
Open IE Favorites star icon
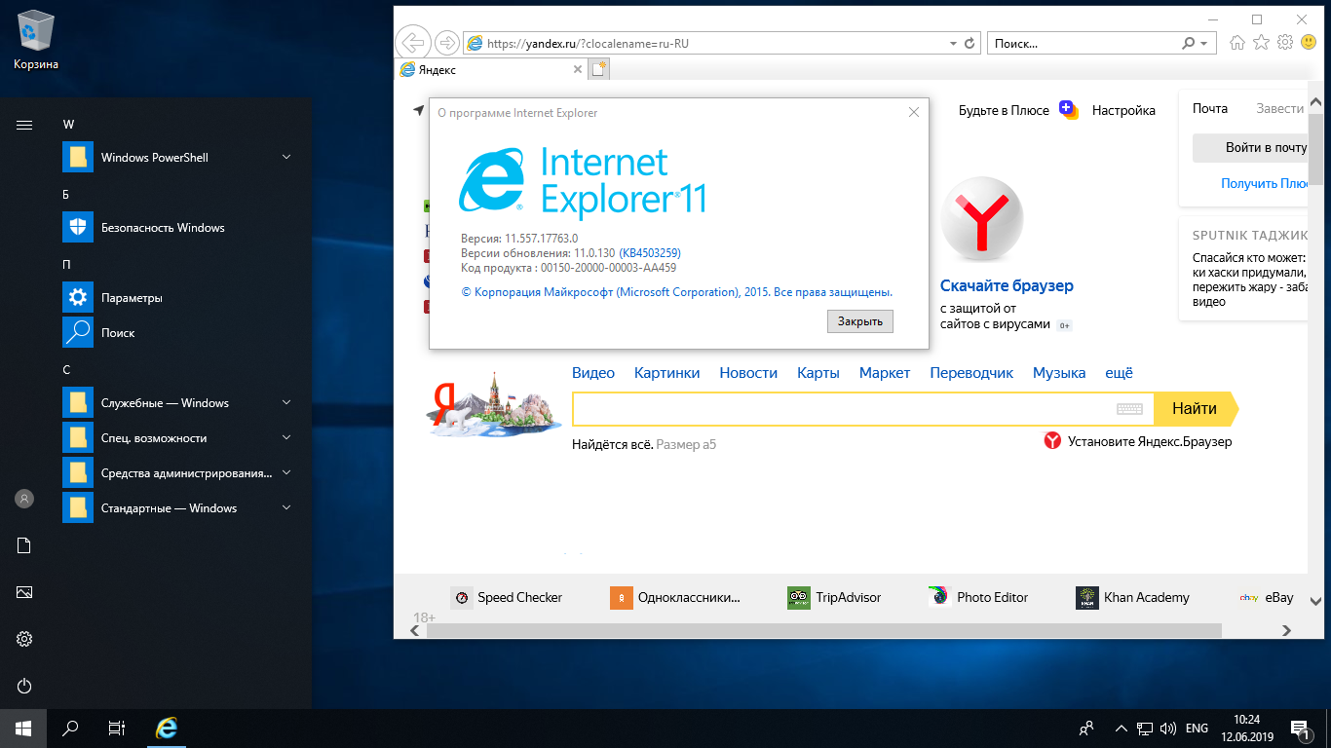(1261, 43)
